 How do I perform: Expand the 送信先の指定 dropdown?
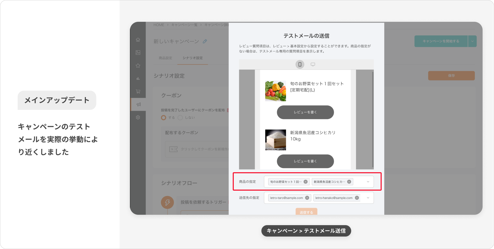(x=368, y=198)
